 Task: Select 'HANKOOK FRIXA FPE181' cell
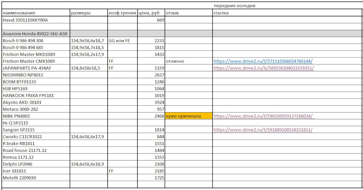click(x=36, y=96)
